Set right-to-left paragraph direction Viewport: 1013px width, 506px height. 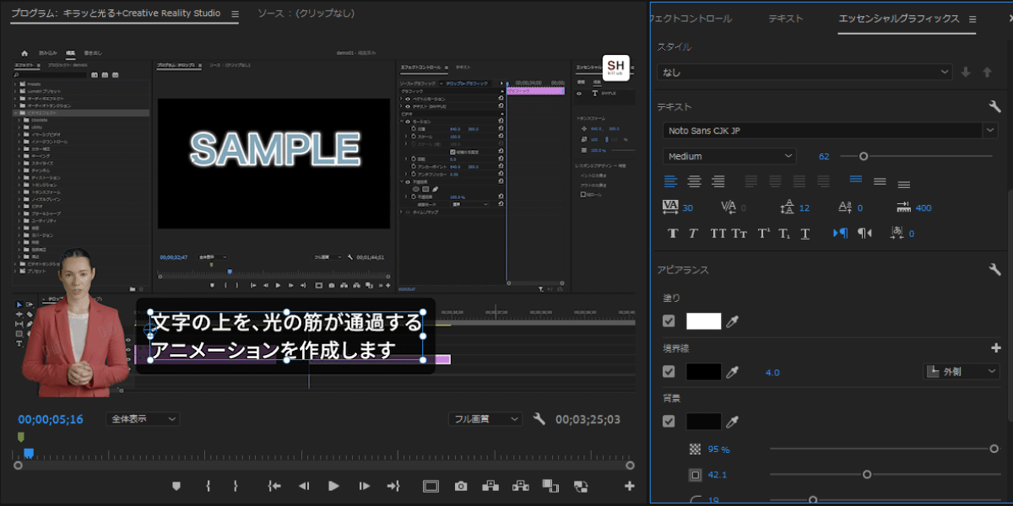pos(864,234)
